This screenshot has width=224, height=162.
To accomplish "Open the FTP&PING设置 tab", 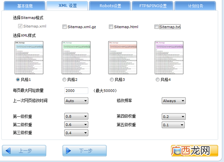I will [x=153, y=6].
